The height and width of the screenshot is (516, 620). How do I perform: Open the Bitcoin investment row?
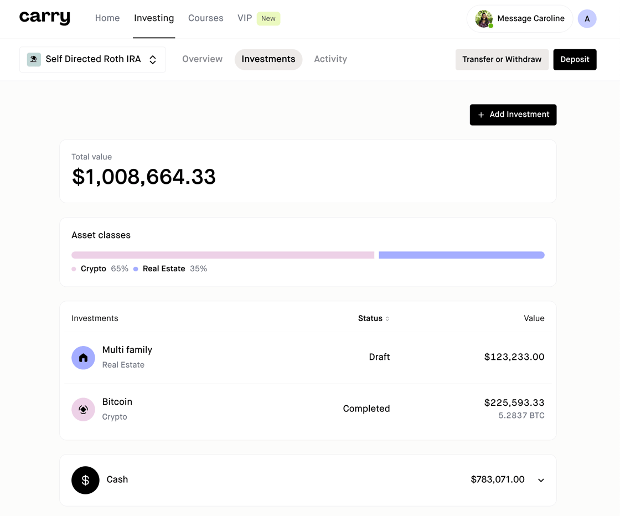pos(308,409)
